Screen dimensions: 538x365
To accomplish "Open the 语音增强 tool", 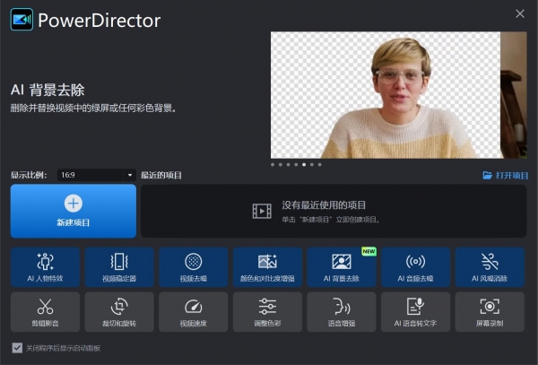I will (x=342, y=312).
